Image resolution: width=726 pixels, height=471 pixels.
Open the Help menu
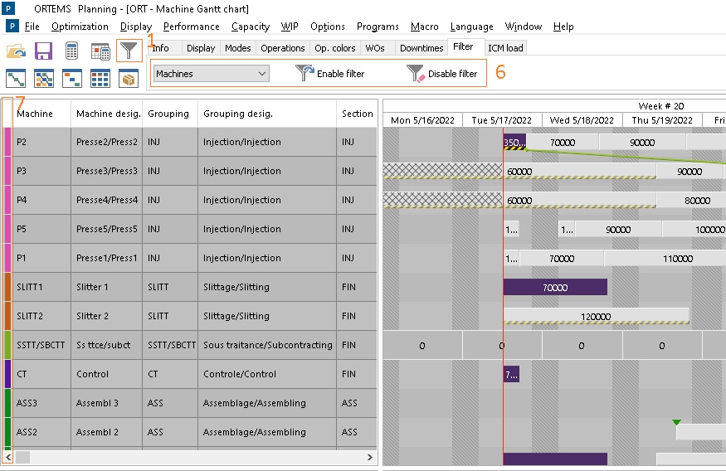tap(563, 27)
